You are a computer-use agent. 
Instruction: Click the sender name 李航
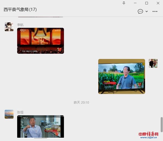(x=20, y=25)
